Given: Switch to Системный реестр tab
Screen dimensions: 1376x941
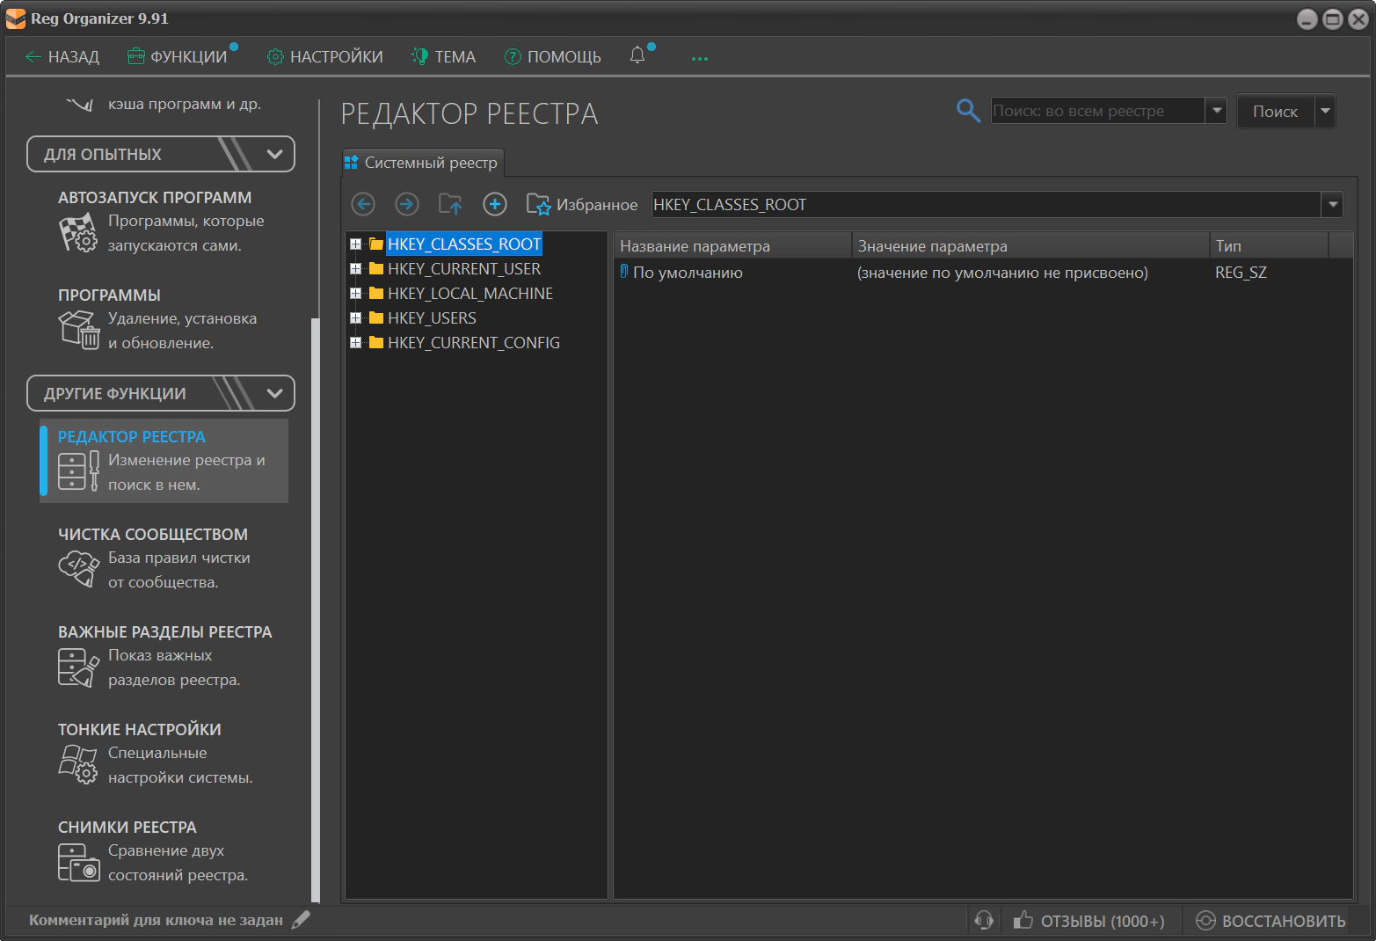Looking at the screenshot, I should pos(422,163).
